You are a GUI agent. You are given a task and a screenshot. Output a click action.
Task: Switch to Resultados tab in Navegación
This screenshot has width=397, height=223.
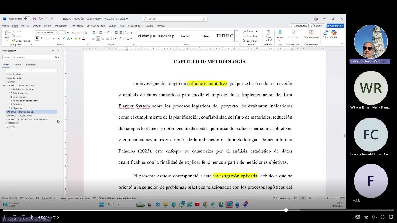[31, 65]
